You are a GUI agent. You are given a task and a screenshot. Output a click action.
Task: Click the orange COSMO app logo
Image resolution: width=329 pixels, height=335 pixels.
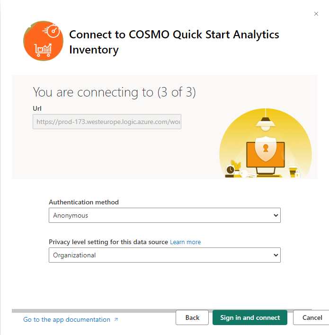[43, 41]
